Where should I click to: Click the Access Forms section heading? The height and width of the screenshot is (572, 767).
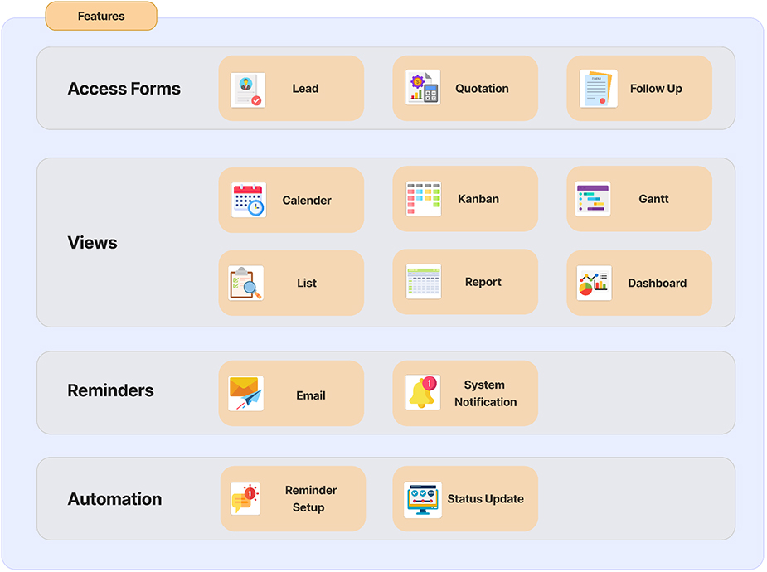[x=124, y=89]
